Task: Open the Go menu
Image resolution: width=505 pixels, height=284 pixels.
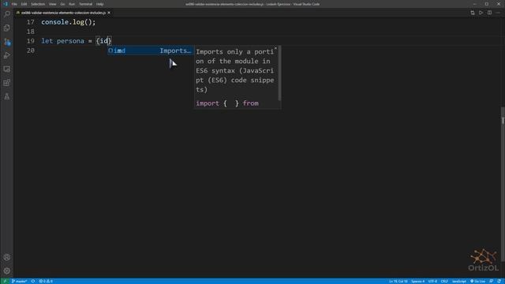Action: click(62, 4)
